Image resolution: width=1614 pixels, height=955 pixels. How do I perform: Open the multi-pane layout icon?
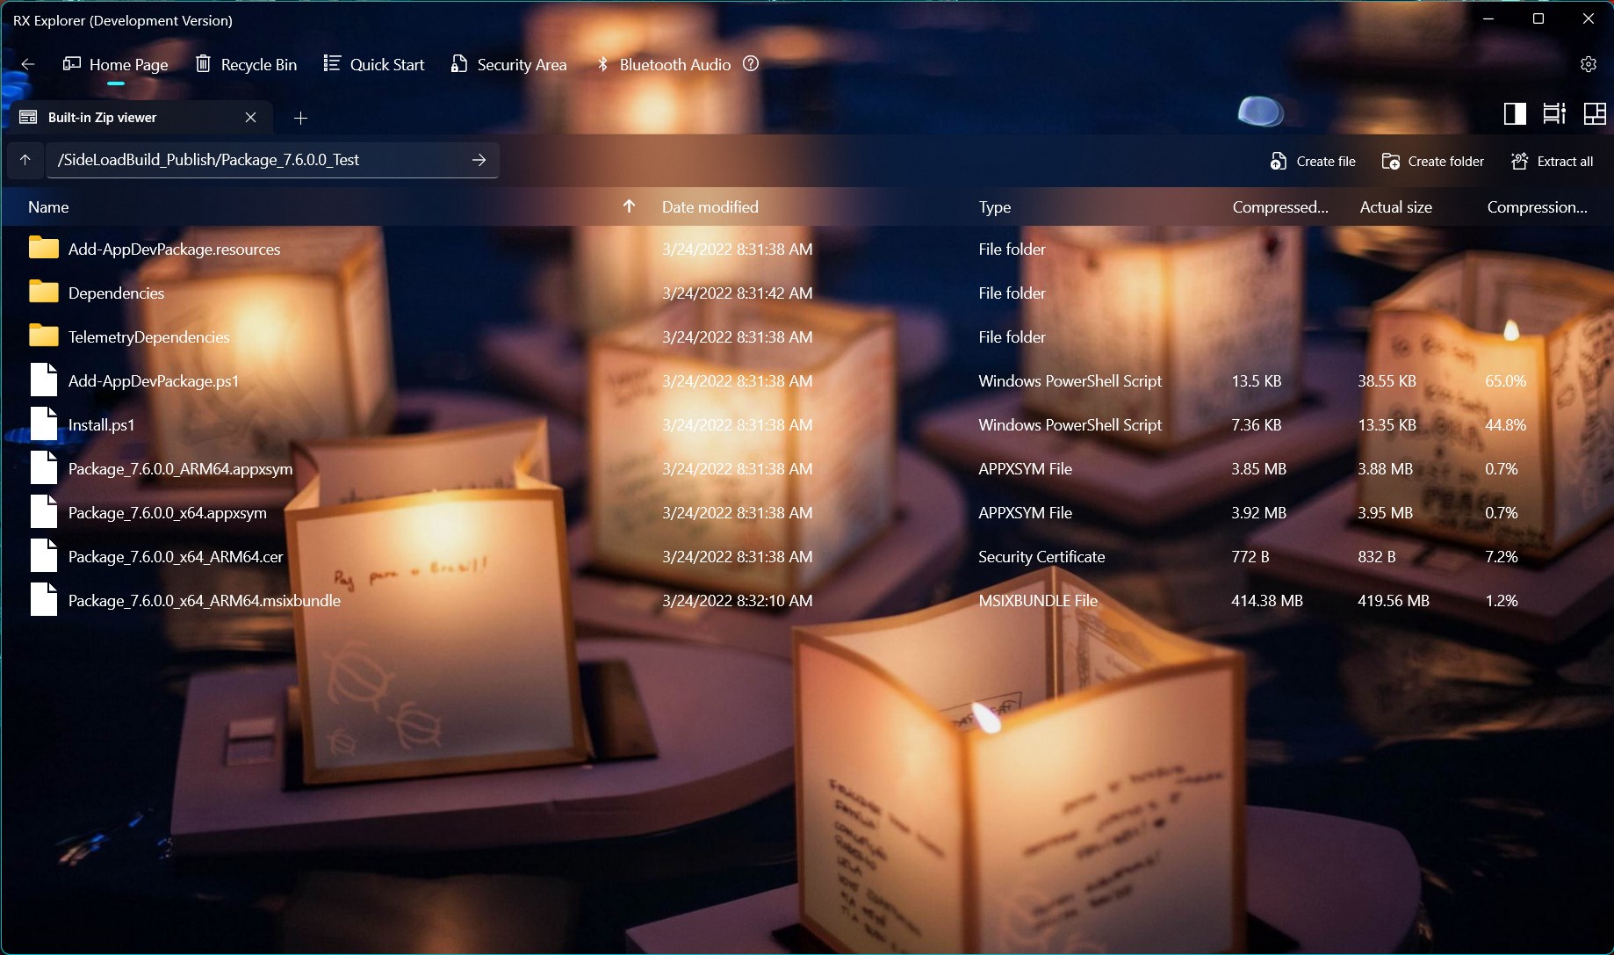click(1595, 113)
